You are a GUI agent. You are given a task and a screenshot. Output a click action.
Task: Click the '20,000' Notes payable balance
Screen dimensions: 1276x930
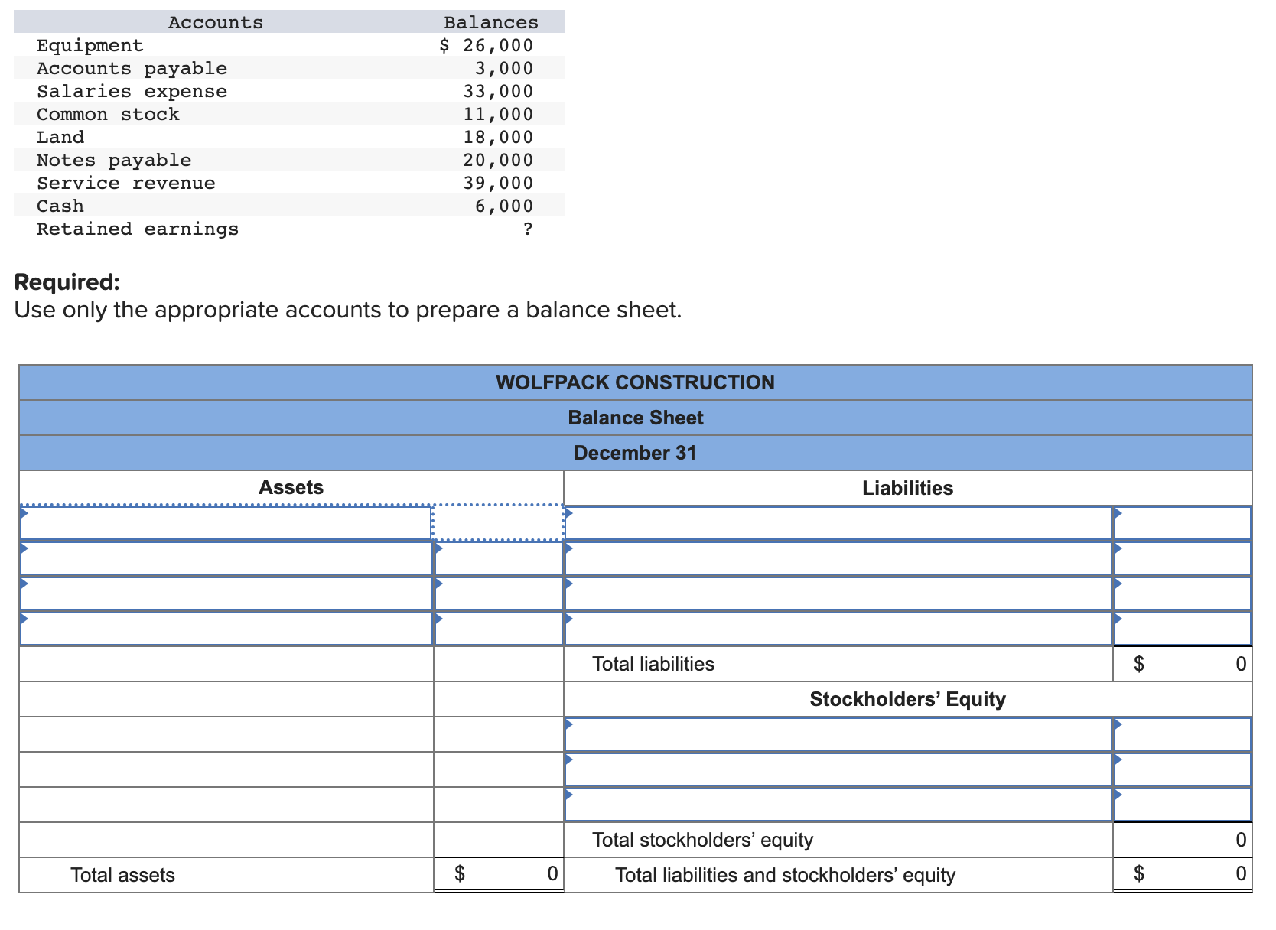point(498,161)
